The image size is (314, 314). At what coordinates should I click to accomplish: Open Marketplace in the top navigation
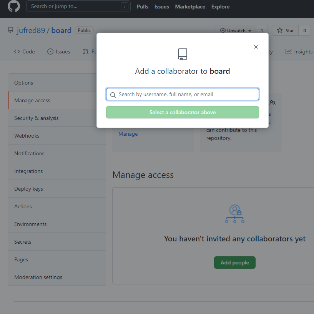click(190, 7)
